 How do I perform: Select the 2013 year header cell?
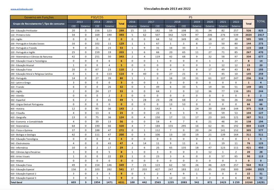(79, 22)
